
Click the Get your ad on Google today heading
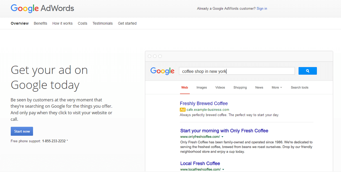coord(49,77)
